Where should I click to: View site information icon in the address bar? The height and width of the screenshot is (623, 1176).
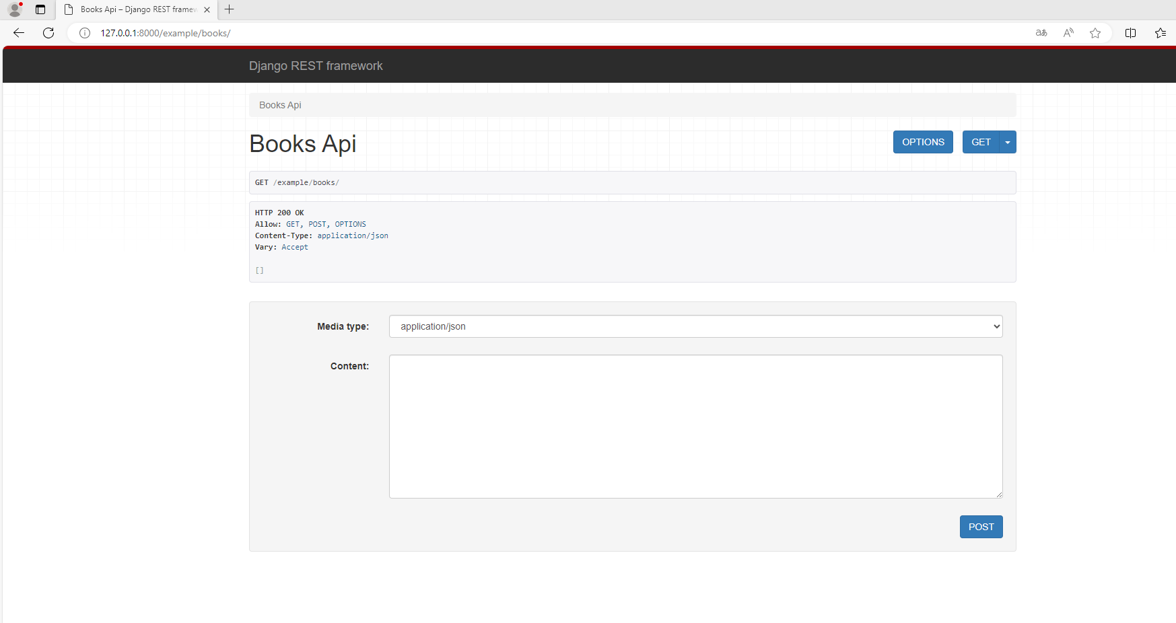(85, 33)
